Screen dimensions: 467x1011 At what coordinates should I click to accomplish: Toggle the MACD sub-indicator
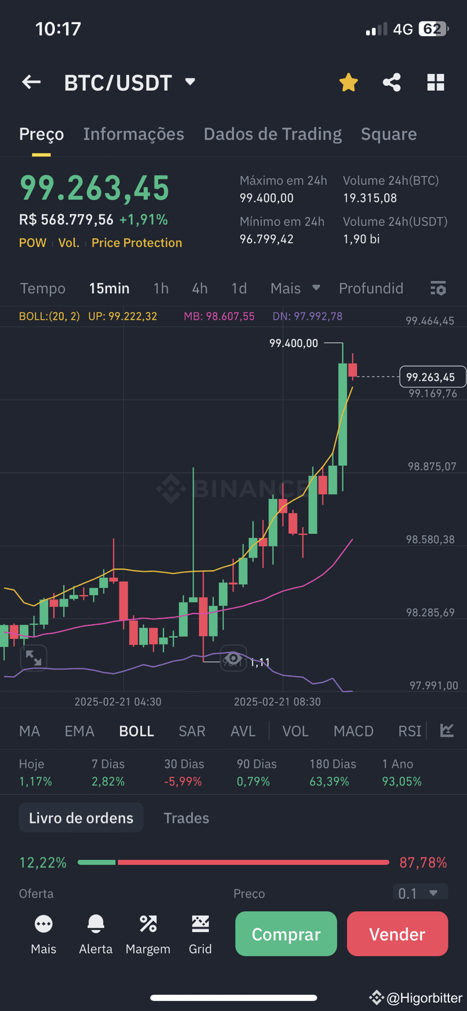click(x=354, y=731)
